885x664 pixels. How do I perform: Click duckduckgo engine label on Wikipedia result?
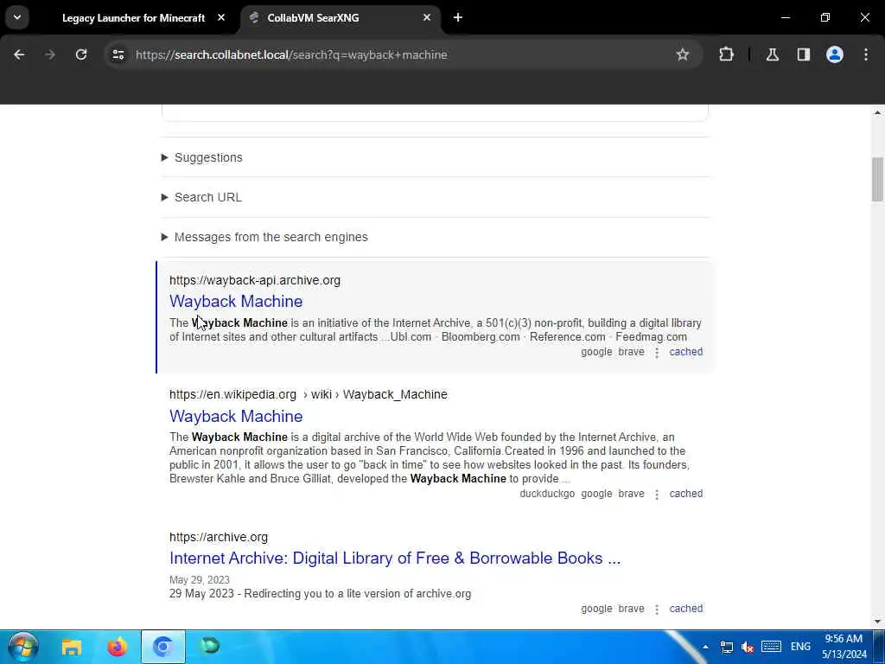point(547,494)
